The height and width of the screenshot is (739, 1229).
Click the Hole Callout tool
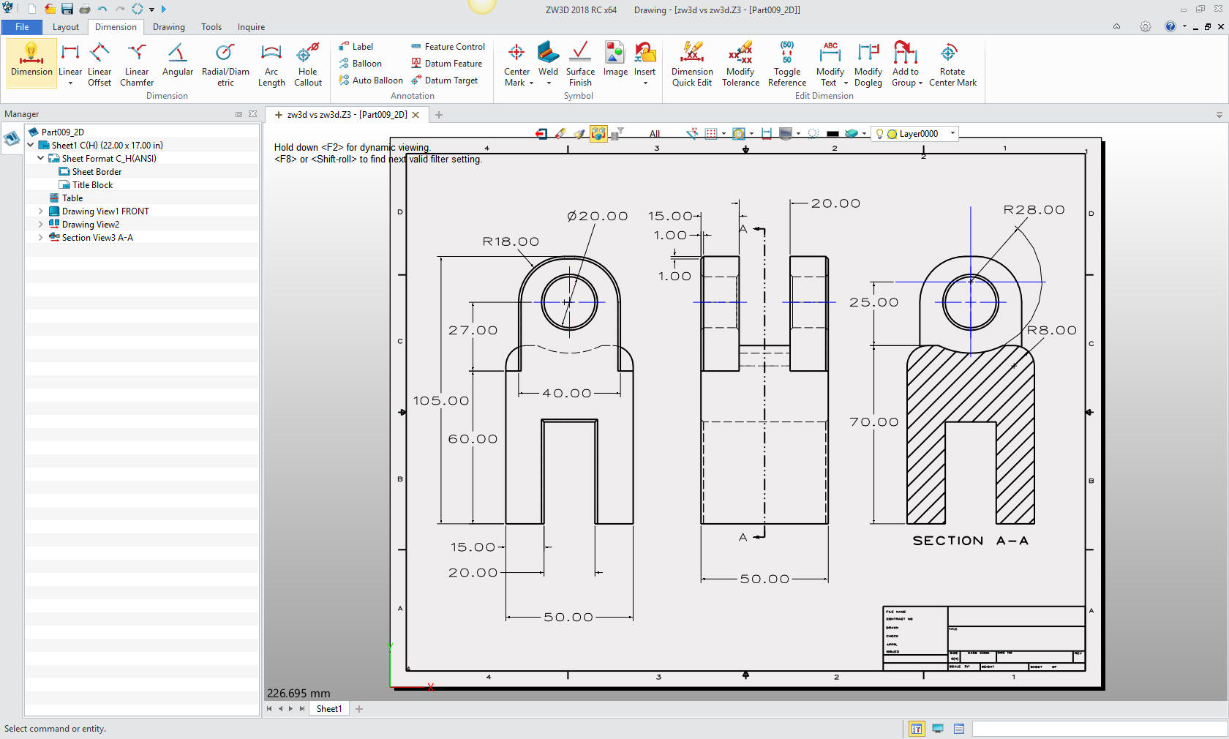tap(307, 64)
